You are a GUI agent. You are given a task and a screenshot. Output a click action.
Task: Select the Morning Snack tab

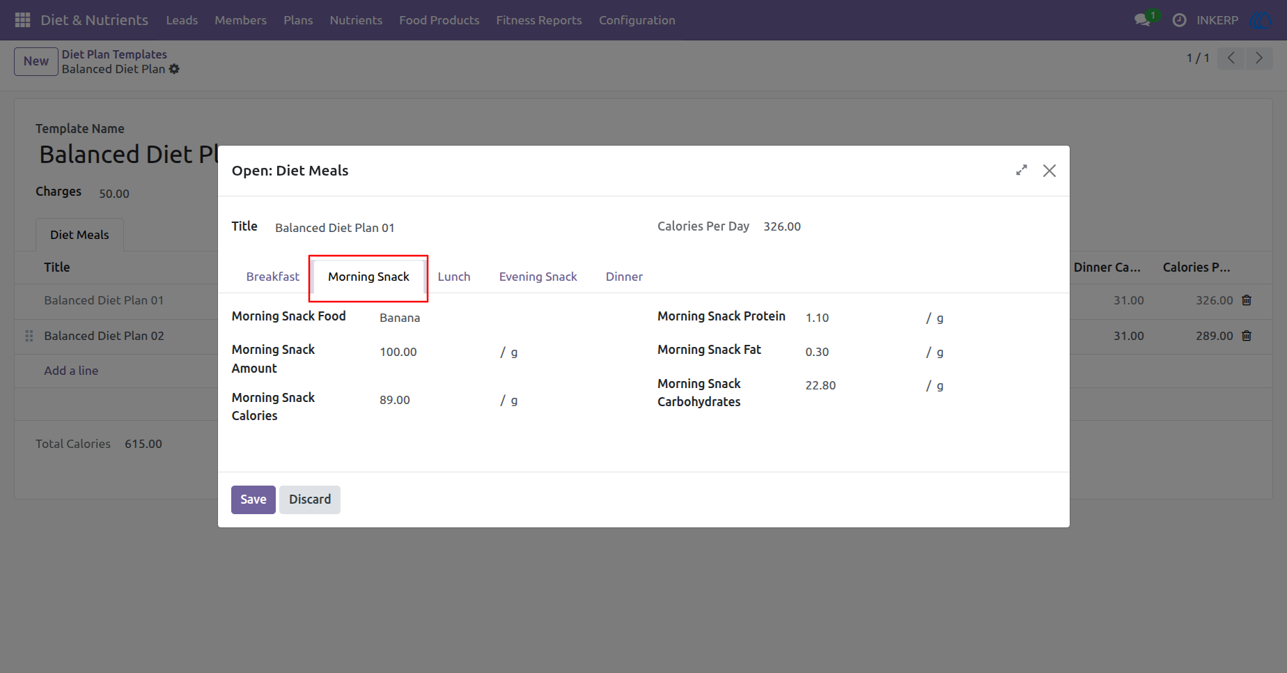[x=368, y=277]
